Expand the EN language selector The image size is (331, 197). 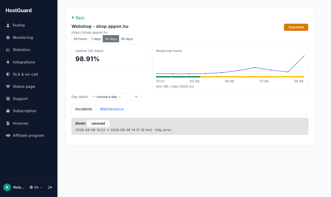tap(36, 187)
